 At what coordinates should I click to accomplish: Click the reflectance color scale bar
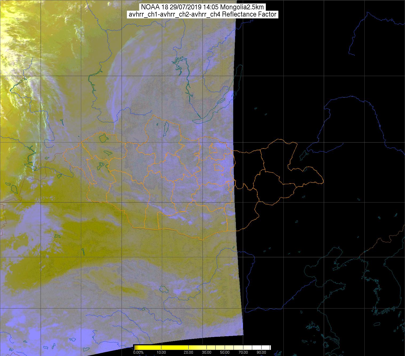tap(202, 347)
